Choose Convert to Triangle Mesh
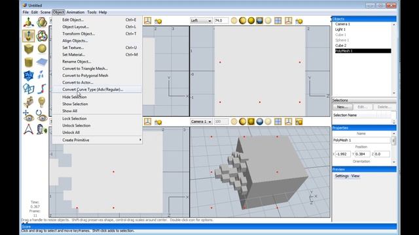The height and width of the screenshot is (235, 419). tap(98, 69)
